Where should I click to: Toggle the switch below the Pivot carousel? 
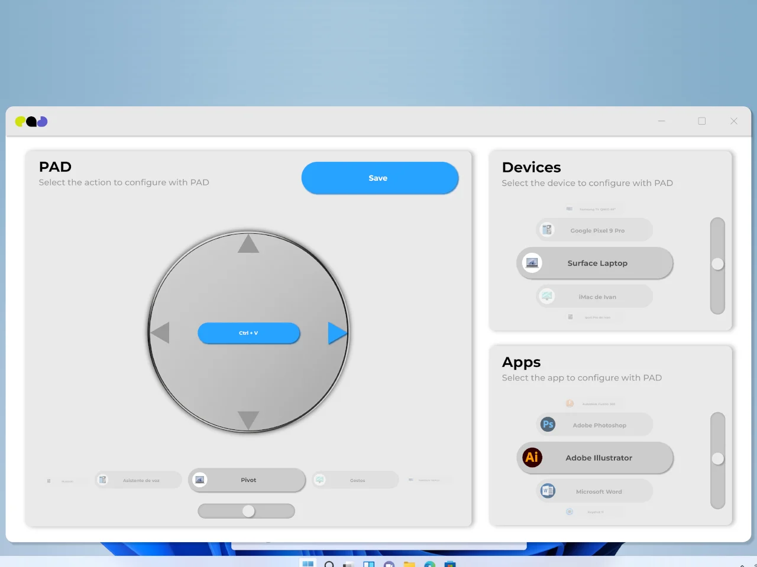tap(247, 510)
